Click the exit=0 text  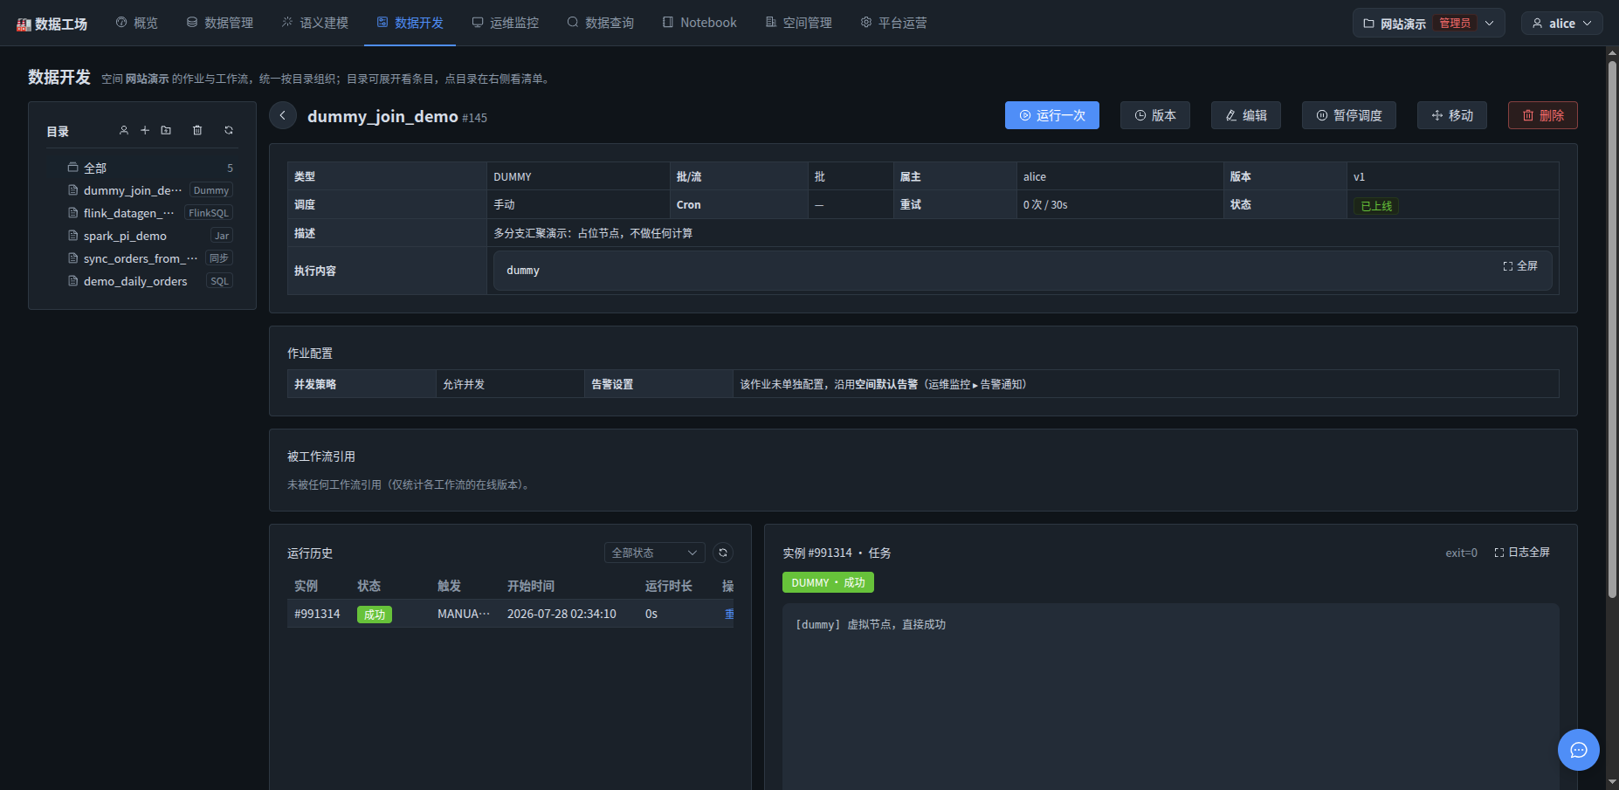1461,553
